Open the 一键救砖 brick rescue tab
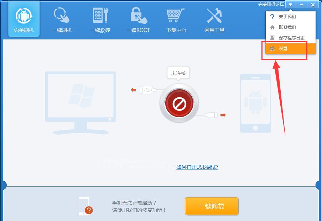 (100, 20)
